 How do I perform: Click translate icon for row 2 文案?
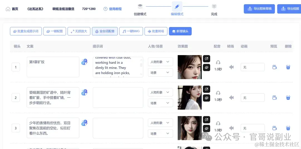click(84, 92)
